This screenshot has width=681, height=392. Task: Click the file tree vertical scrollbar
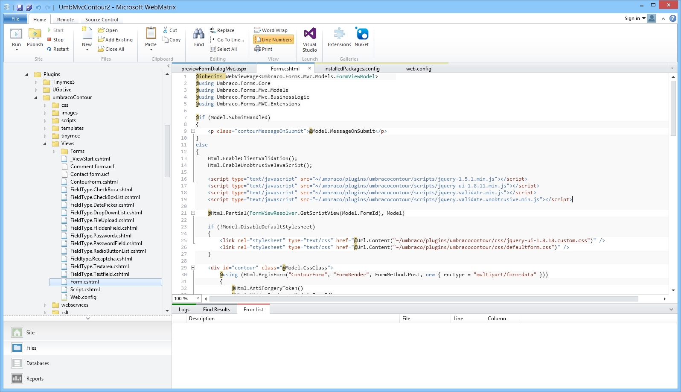[x=167, y=151]
